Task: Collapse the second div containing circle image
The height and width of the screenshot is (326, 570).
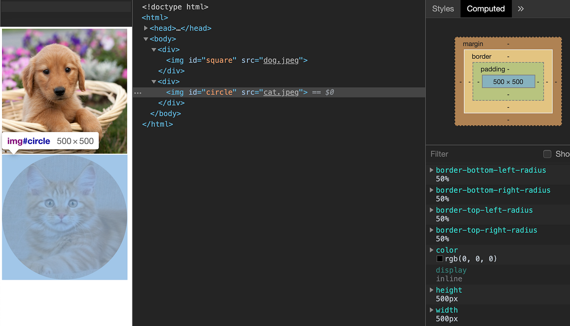Action: point(154,82)
